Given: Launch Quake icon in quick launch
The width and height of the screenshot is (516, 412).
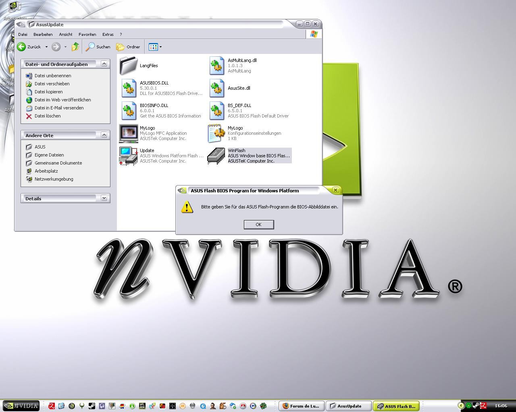Looking at the screenshot, I should (x=82, y=406).
